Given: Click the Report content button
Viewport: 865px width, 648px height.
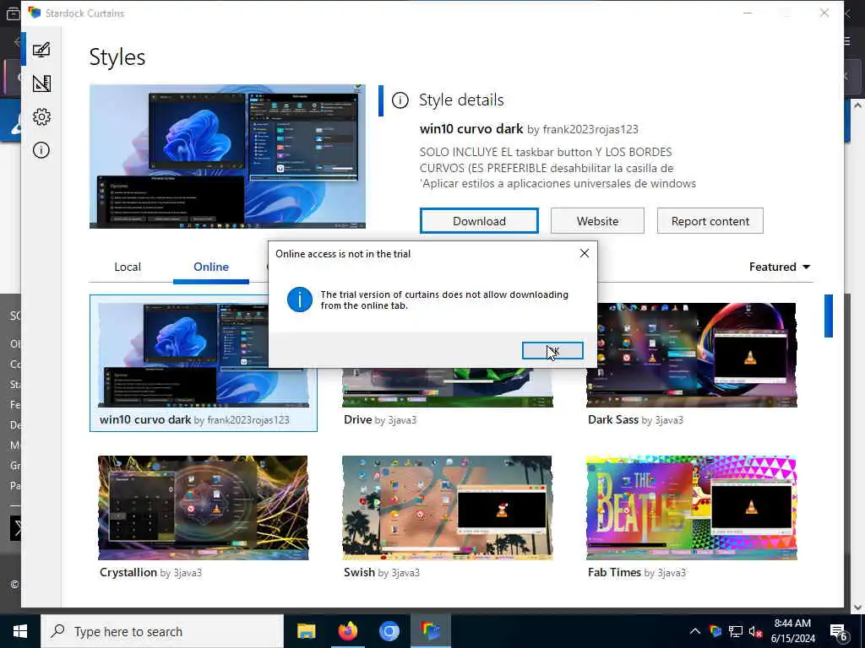Looking at the screenshot, I should pyautogui.click(x=710, y=221).
